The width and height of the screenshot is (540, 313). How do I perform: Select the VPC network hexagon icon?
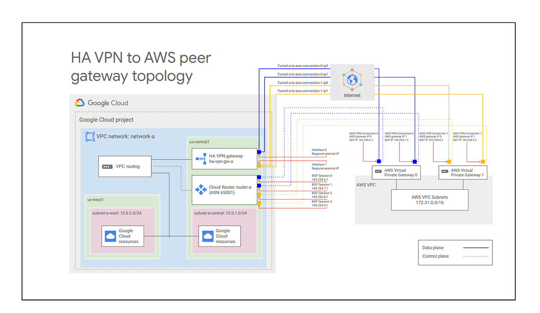point(90,136)
